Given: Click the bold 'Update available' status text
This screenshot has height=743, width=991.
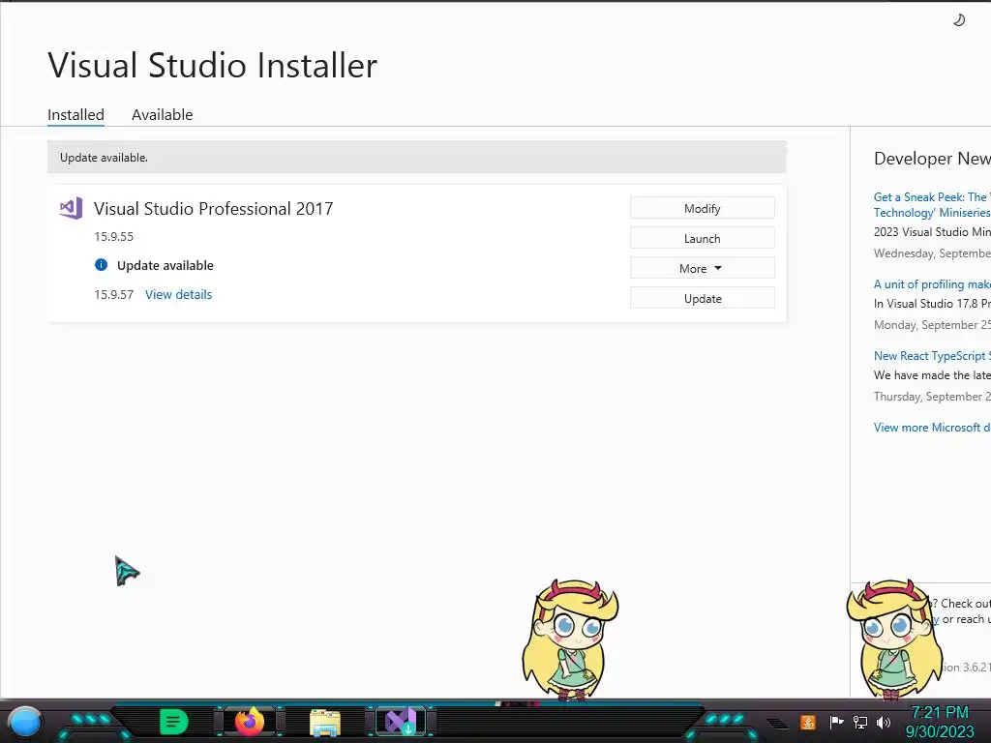Looking at the screenshot, I should (165, 265).
